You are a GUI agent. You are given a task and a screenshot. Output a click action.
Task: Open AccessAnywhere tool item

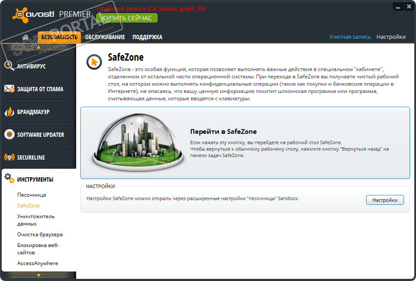[x=37, y=263]
